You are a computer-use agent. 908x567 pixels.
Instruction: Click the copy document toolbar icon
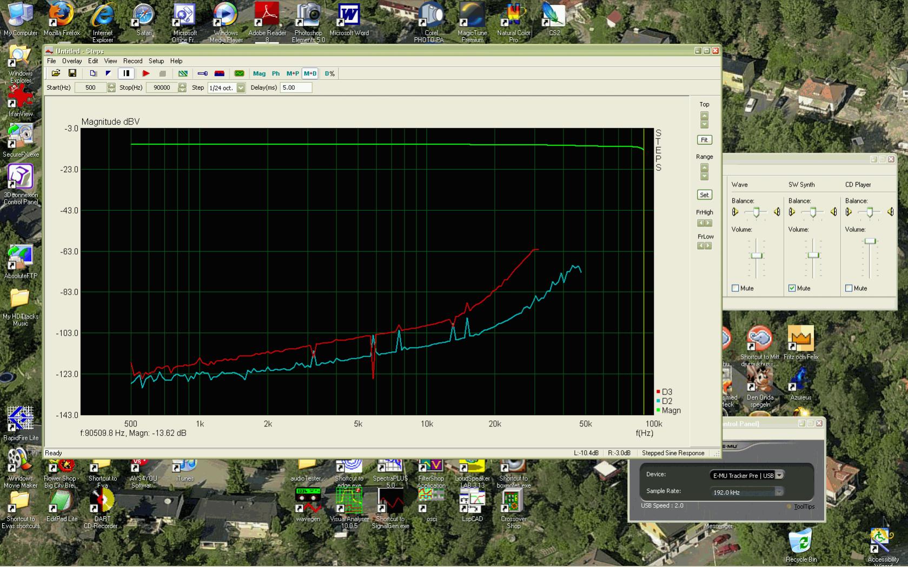(93, 74)
